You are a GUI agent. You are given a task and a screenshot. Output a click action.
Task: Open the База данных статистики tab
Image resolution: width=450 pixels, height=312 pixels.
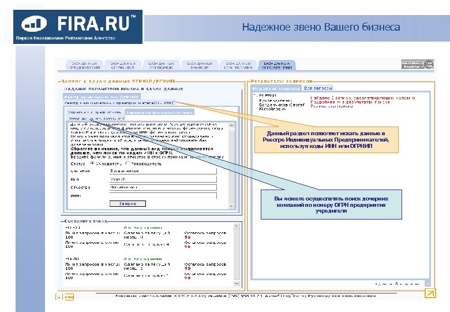(x=238, y=65)
